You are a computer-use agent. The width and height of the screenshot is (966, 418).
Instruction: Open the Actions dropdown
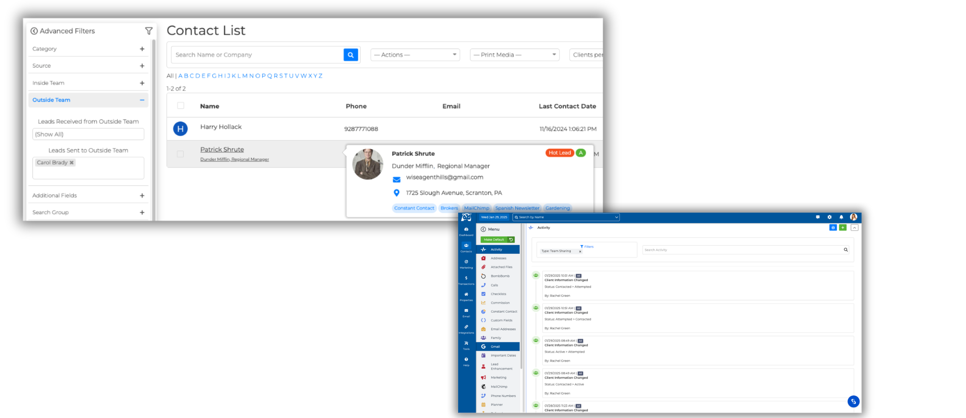(415, 55)
